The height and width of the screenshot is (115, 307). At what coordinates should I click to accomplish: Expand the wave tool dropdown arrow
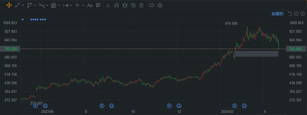(x=47, y=5)
